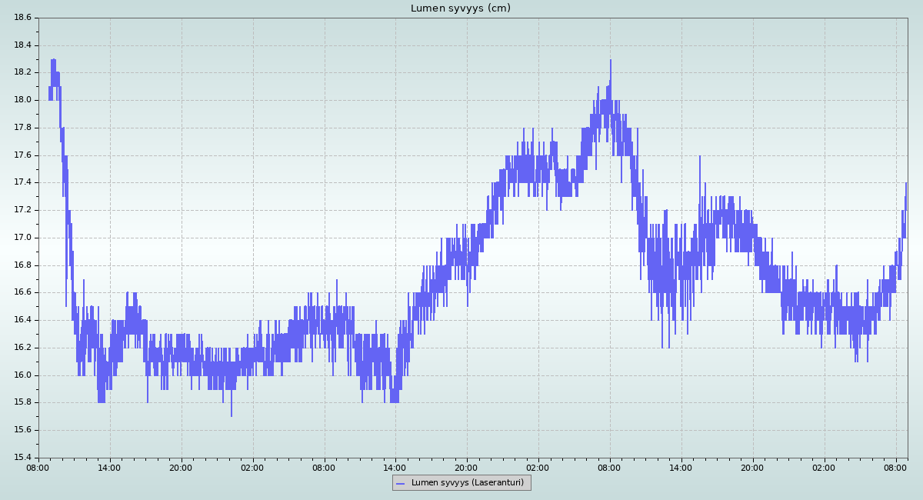Click the 15.4 label at the y-axis bottom

[22, 458]
